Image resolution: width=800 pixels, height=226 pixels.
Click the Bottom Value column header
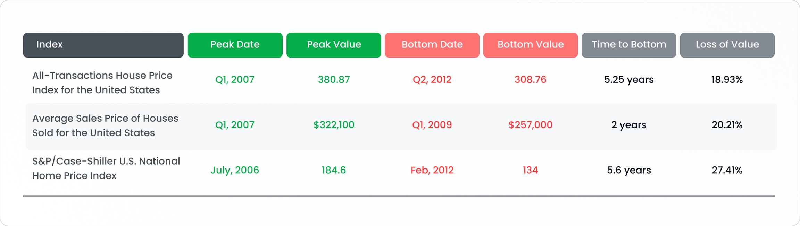[530, 45]
